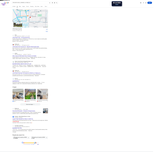Click Dwellsy favicon of Rental Data result
154x152 pixels.
click(x=13, y=45)
